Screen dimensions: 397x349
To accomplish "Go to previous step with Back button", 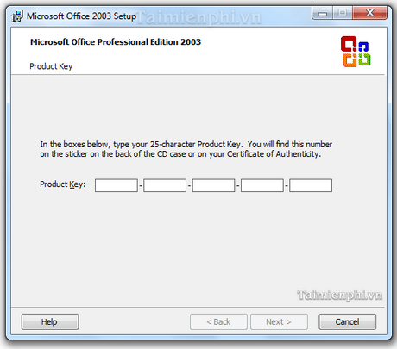I will click(218, 321).
